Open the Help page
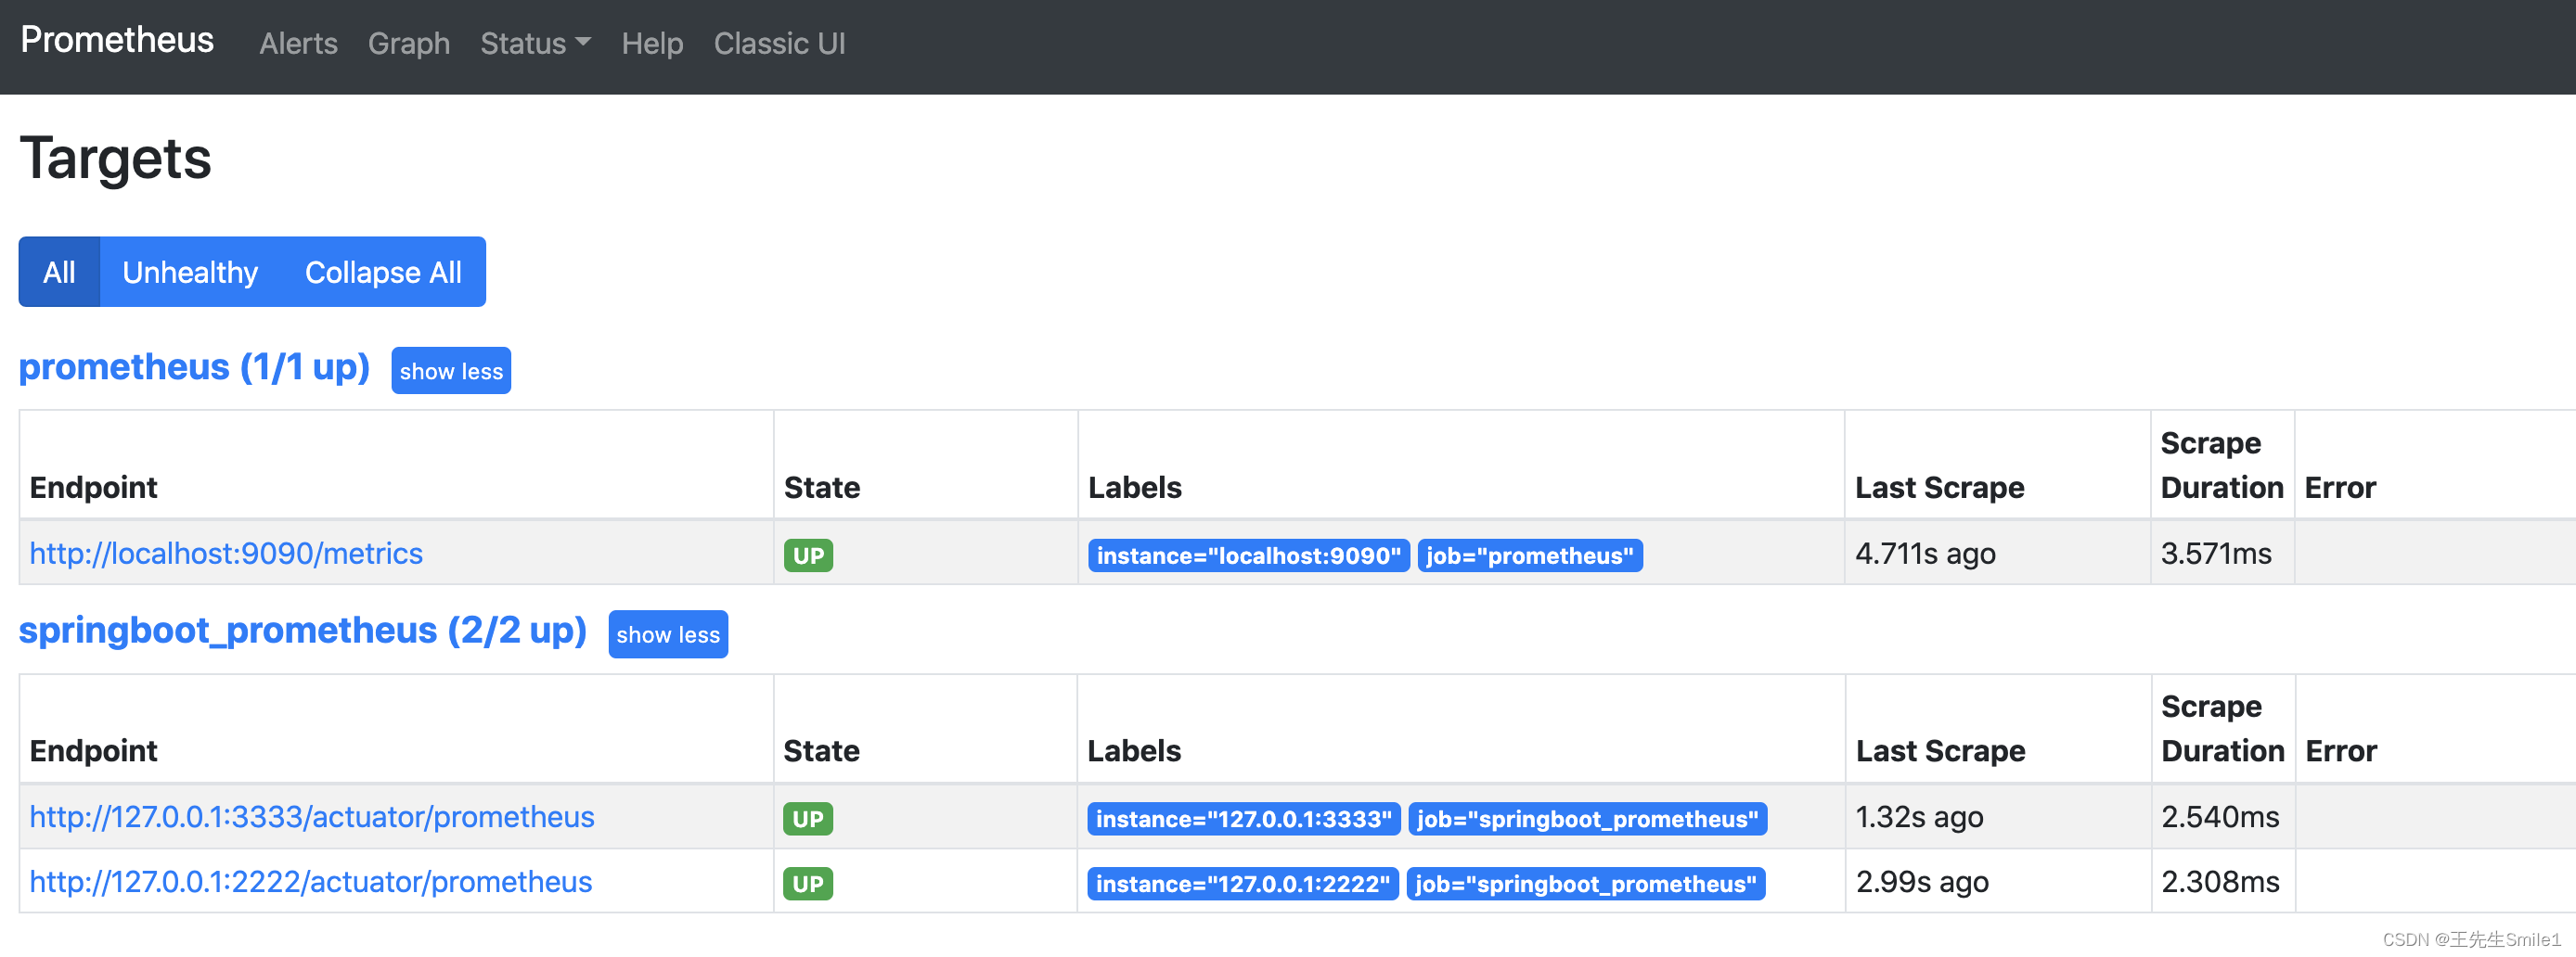 click(652, 44)
